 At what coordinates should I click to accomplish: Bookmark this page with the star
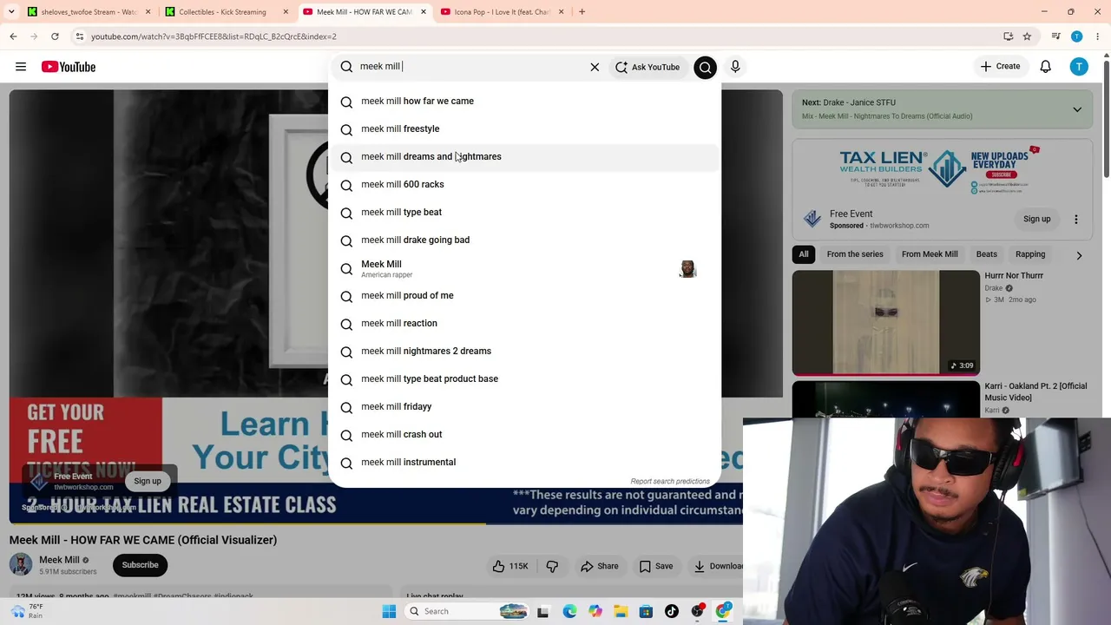pos(1027,36)
